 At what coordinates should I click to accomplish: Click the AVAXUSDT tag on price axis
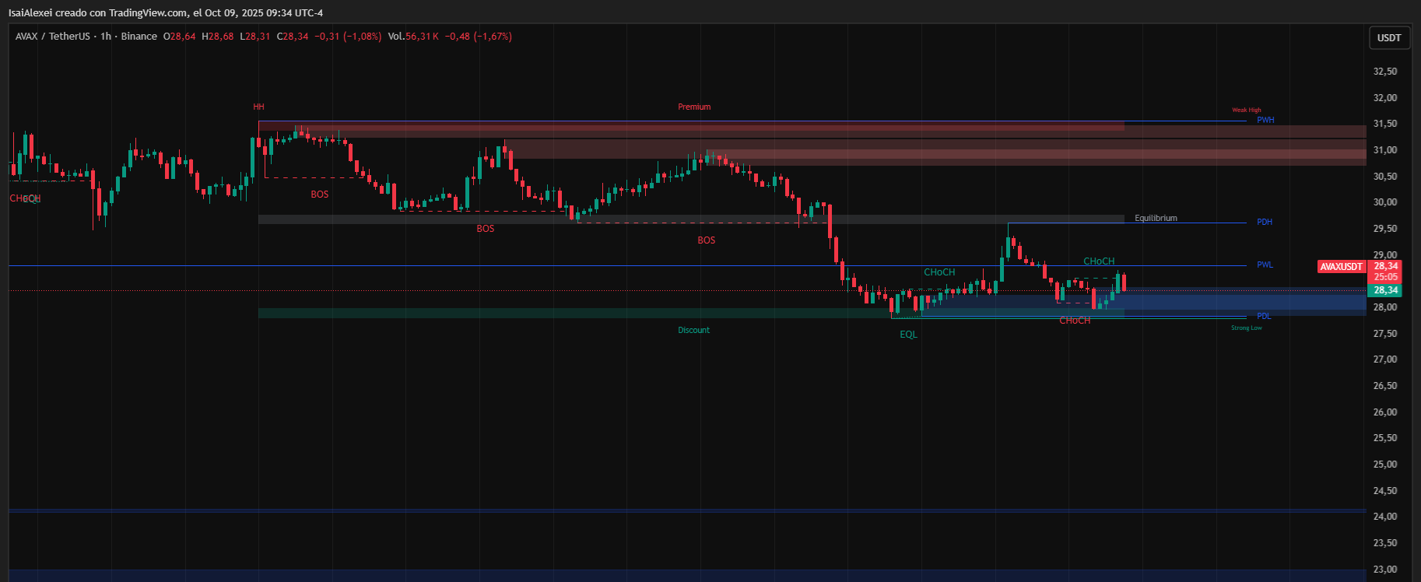click(x=1342, y=267)
